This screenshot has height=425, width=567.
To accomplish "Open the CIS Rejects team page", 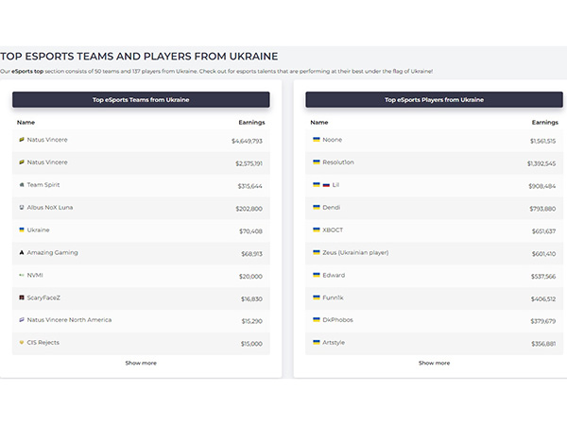I will (x=43, y=342).
